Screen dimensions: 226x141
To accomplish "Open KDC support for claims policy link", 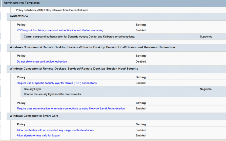I will pos(60,30).
